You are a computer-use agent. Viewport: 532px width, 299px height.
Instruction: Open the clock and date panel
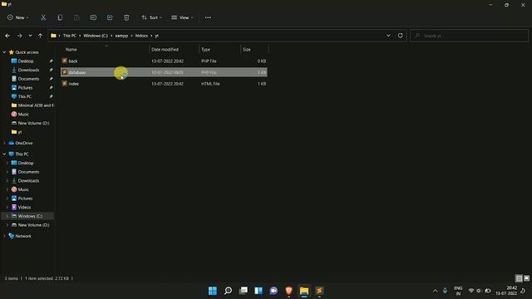pos(506,291)
